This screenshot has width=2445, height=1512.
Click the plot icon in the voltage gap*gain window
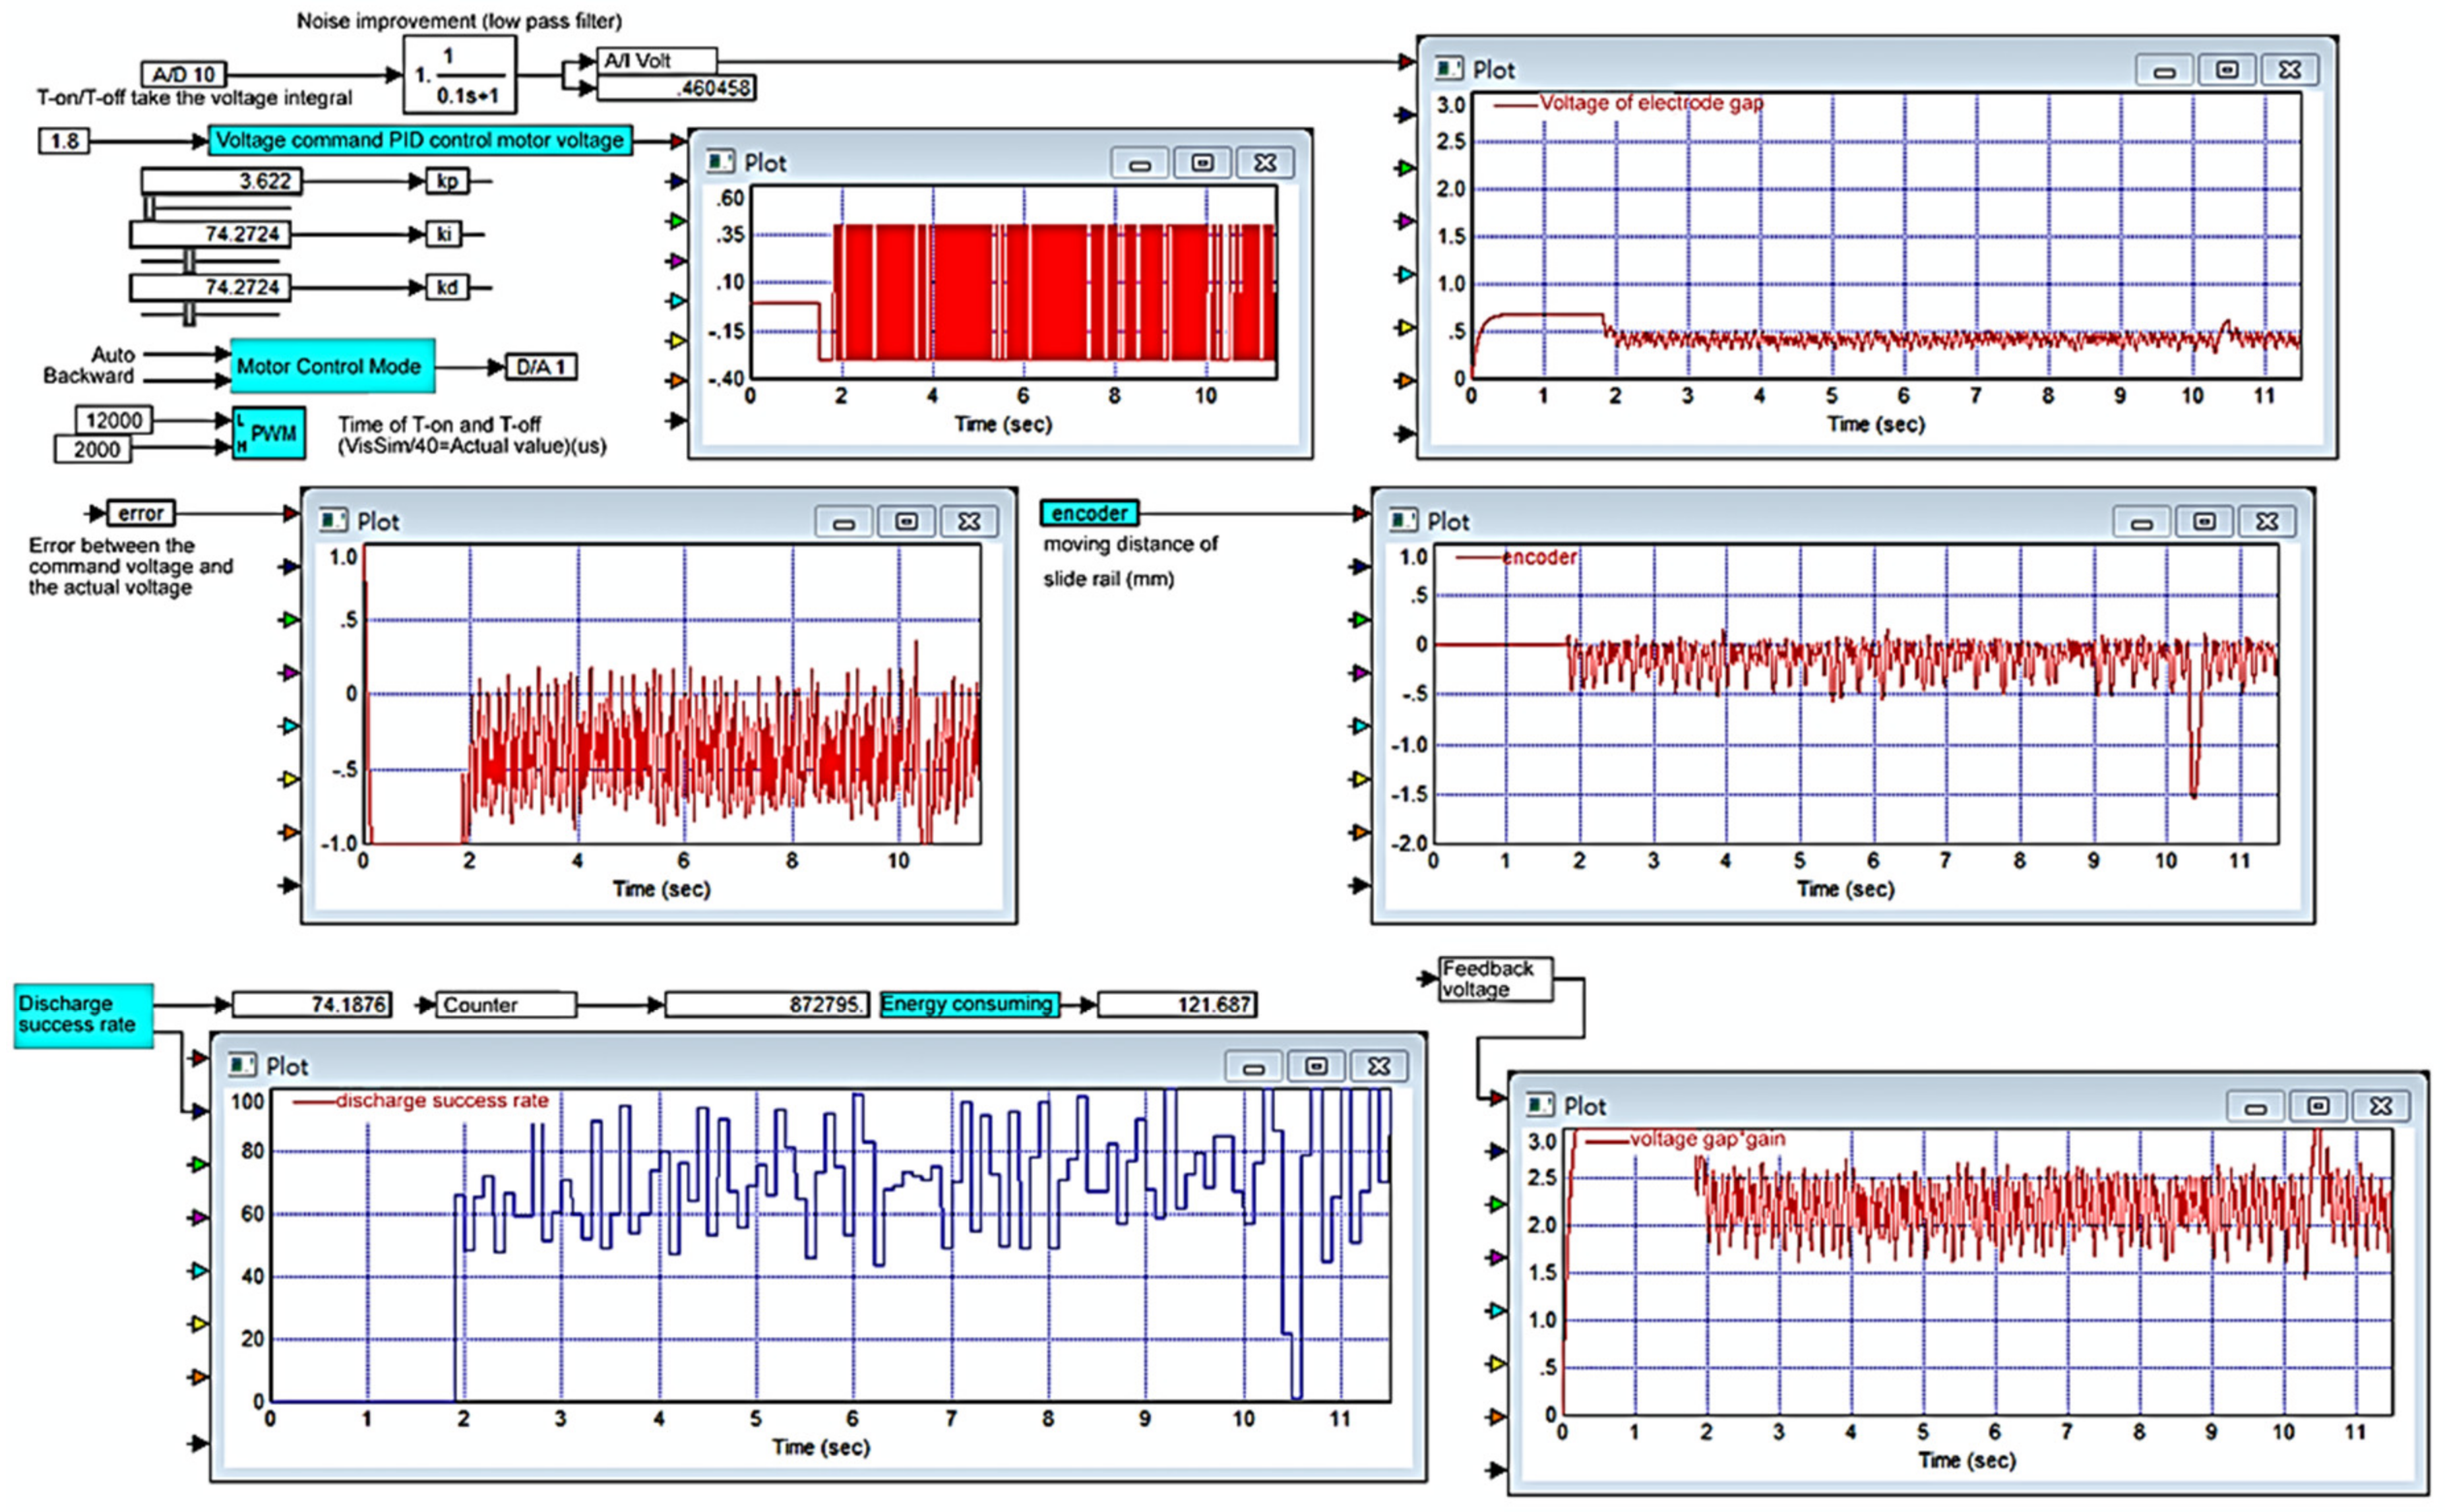point(1540,1105)
